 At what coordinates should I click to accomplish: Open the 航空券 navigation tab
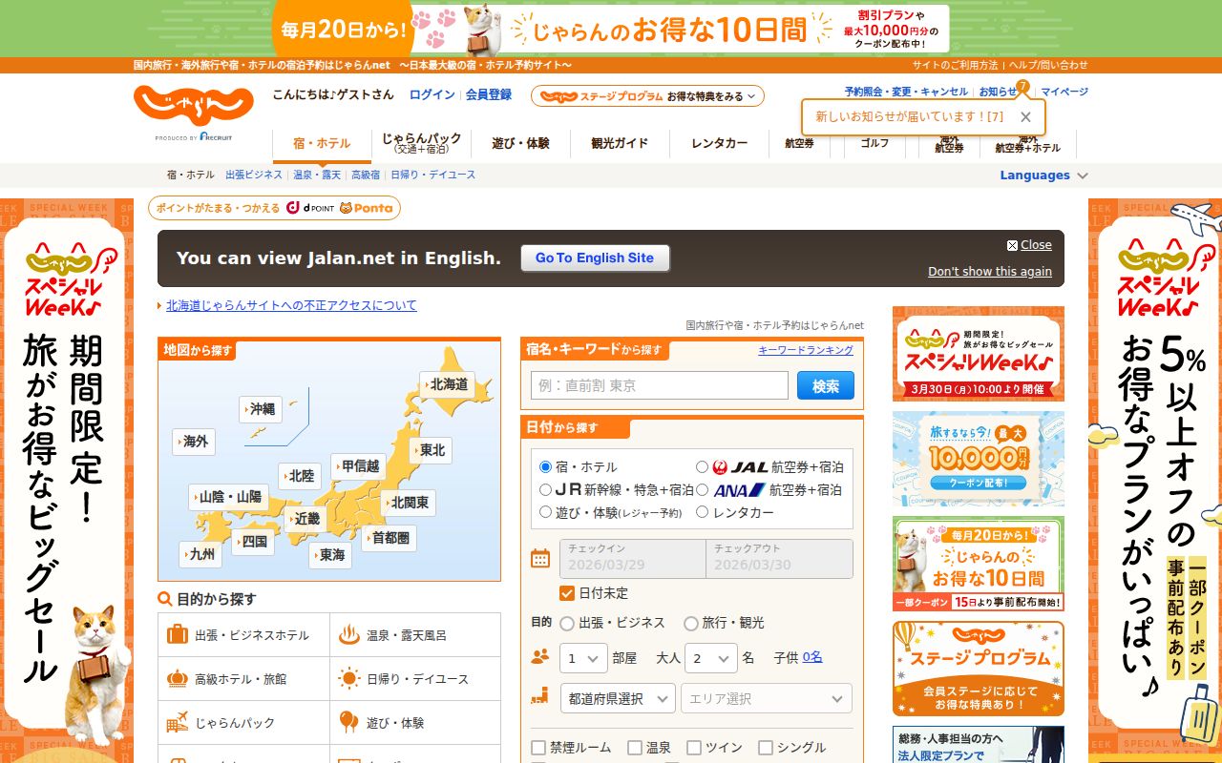click(x=800, y=144)
